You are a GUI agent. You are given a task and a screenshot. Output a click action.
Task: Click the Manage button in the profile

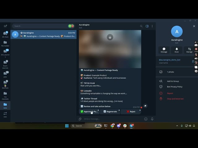[189, 50]
